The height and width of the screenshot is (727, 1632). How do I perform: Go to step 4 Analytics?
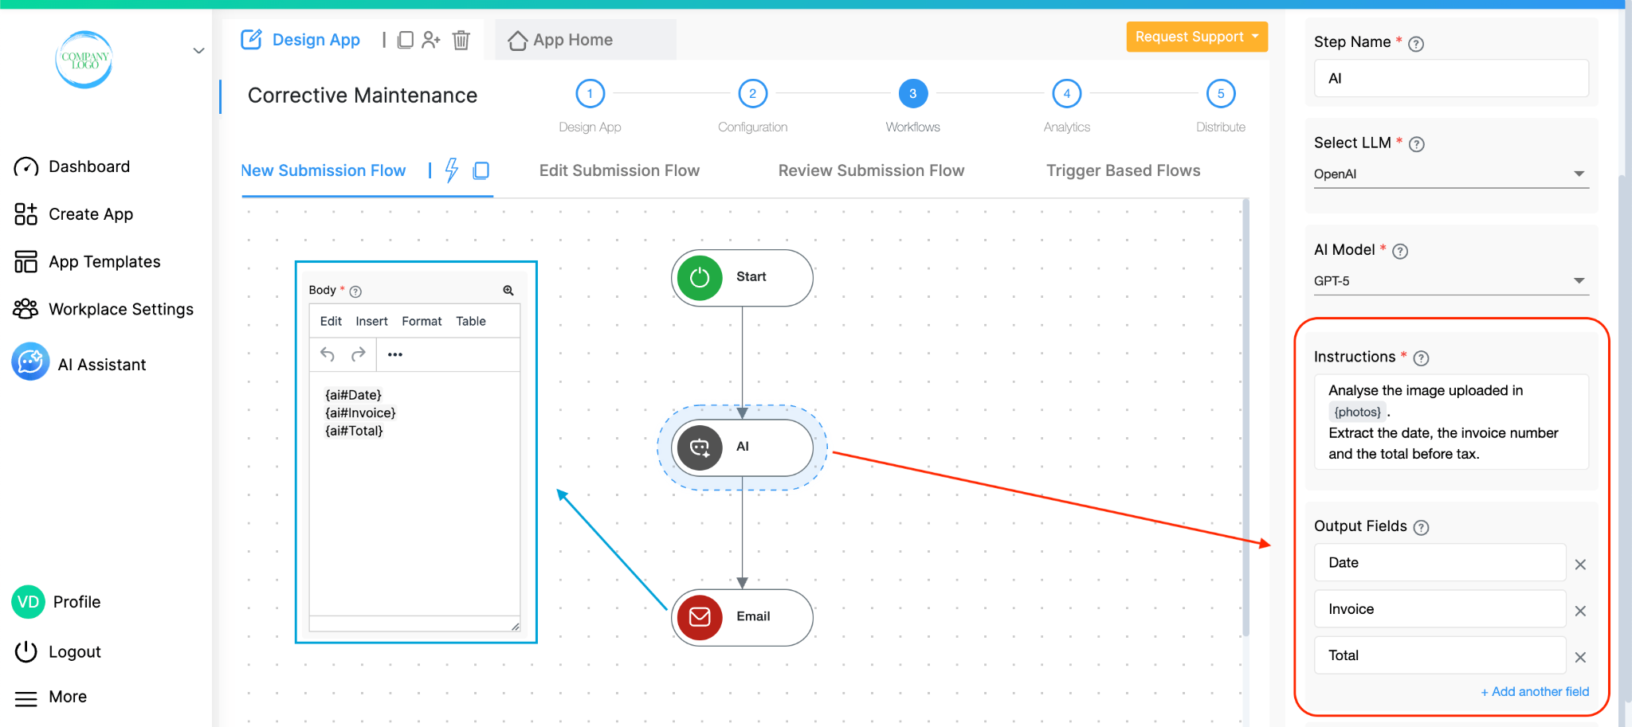click(x=1066, y=94)
